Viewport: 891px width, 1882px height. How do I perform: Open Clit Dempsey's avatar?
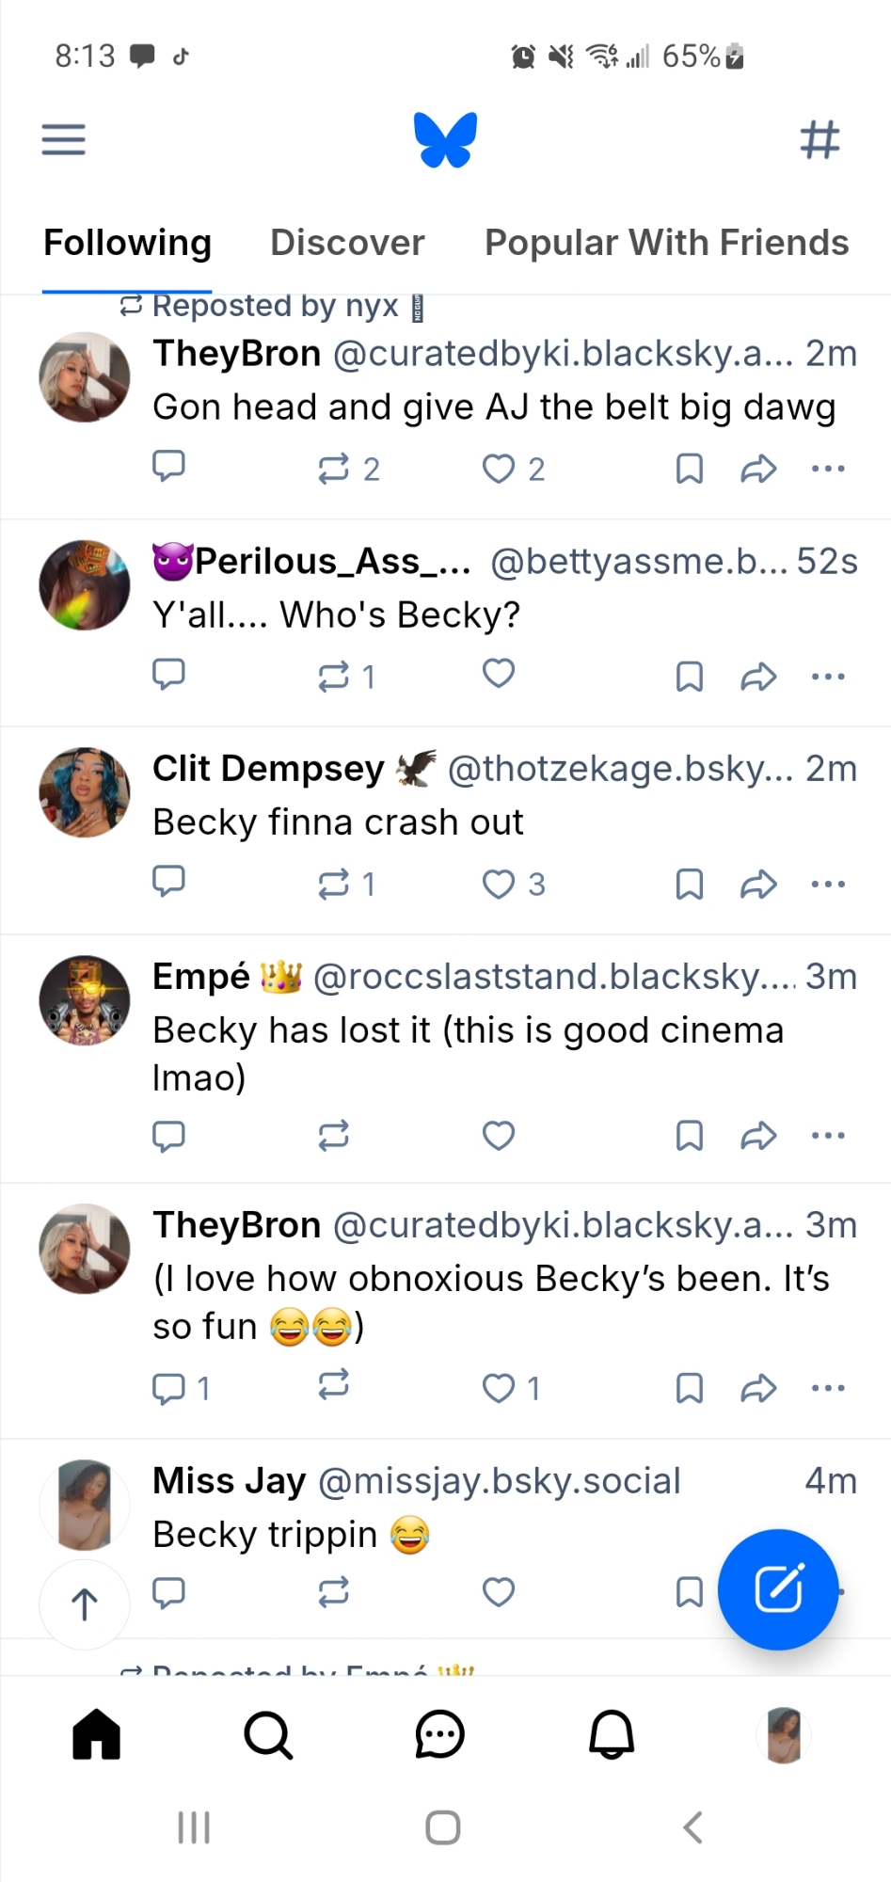pyautogui.click(x=85, y=792)
